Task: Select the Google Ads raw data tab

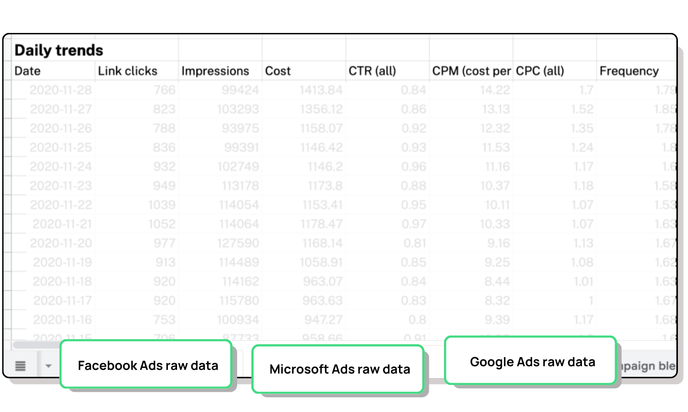Action: [532, 362]
